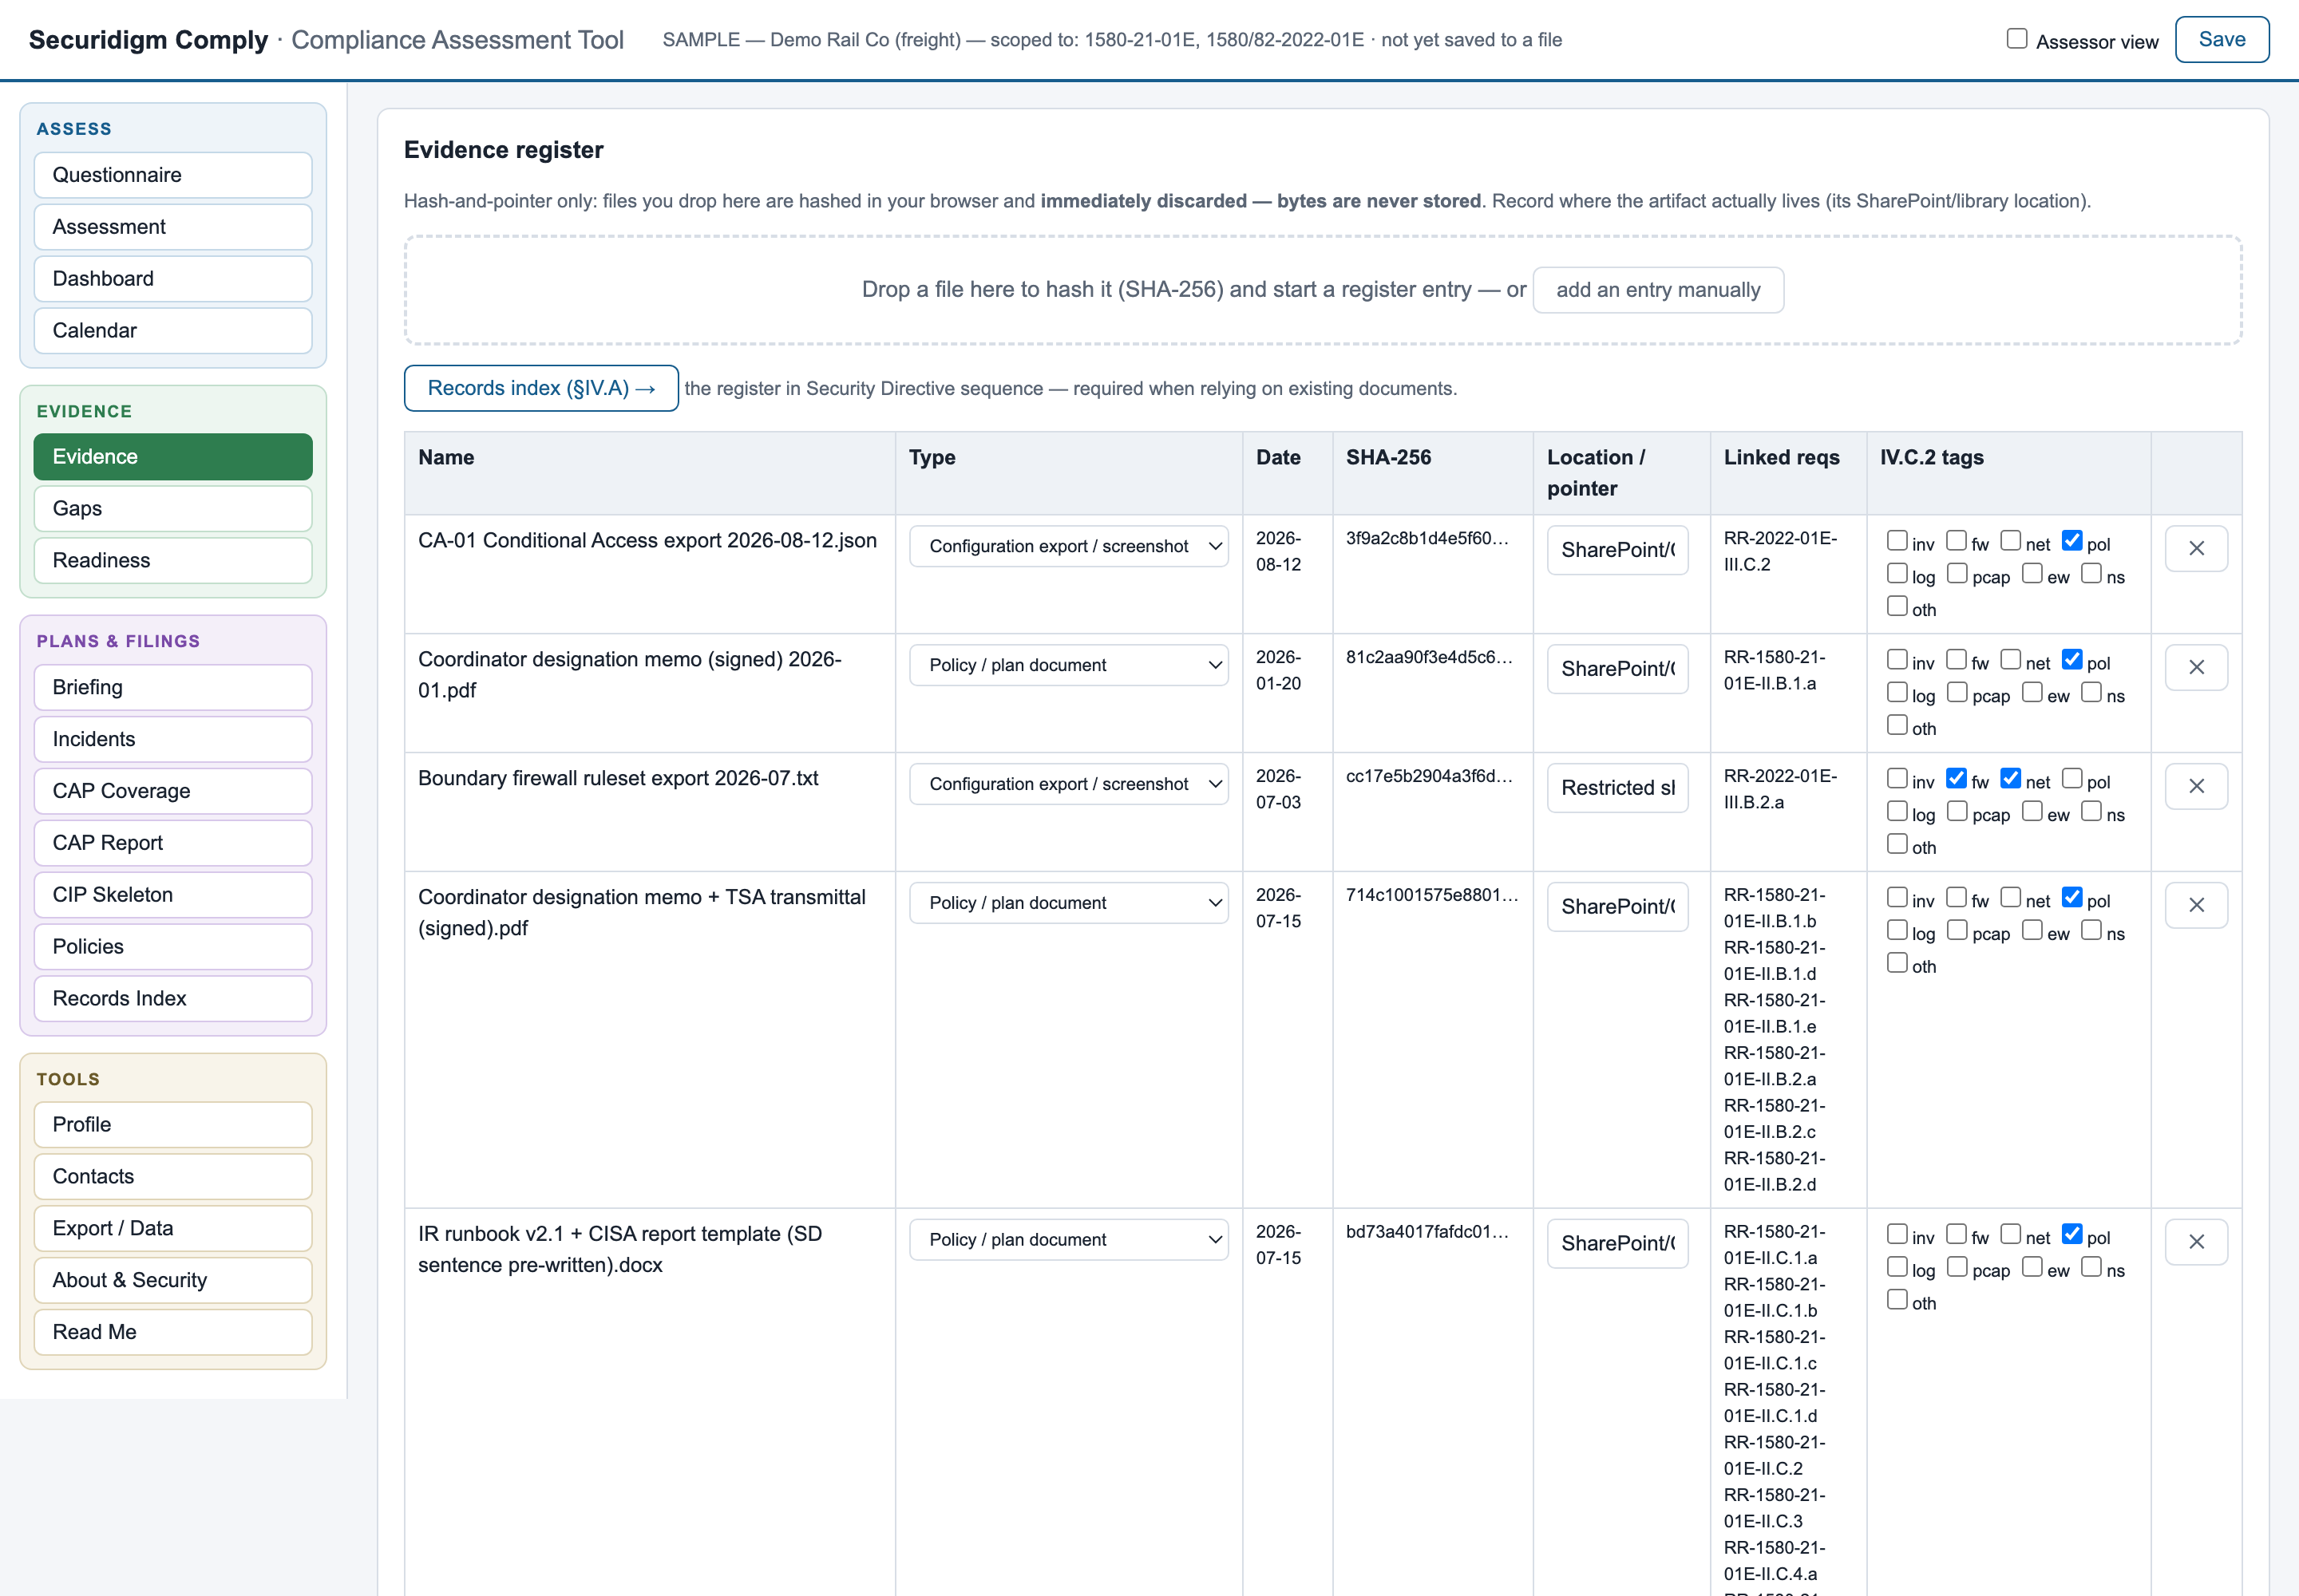The height and width of the screenshot is (1596, 2299).
Task: Edit location pointer for Coordinator memo + TSA transmittal
Action: point(1618,907)
